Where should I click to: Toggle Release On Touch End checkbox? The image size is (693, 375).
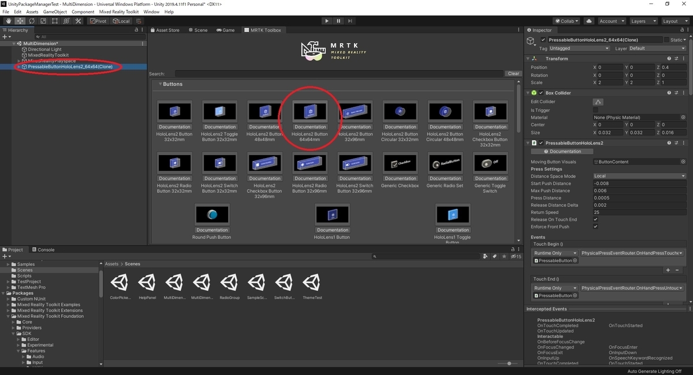[x=595, y=219]
